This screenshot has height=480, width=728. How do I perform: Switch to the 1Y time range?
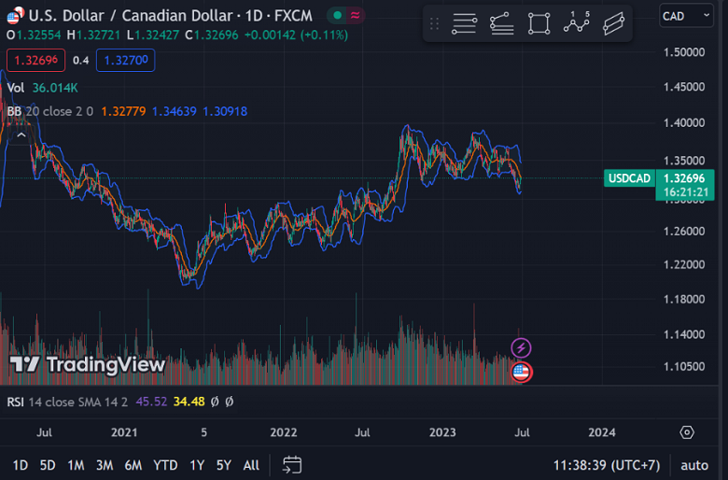[197, 464]
